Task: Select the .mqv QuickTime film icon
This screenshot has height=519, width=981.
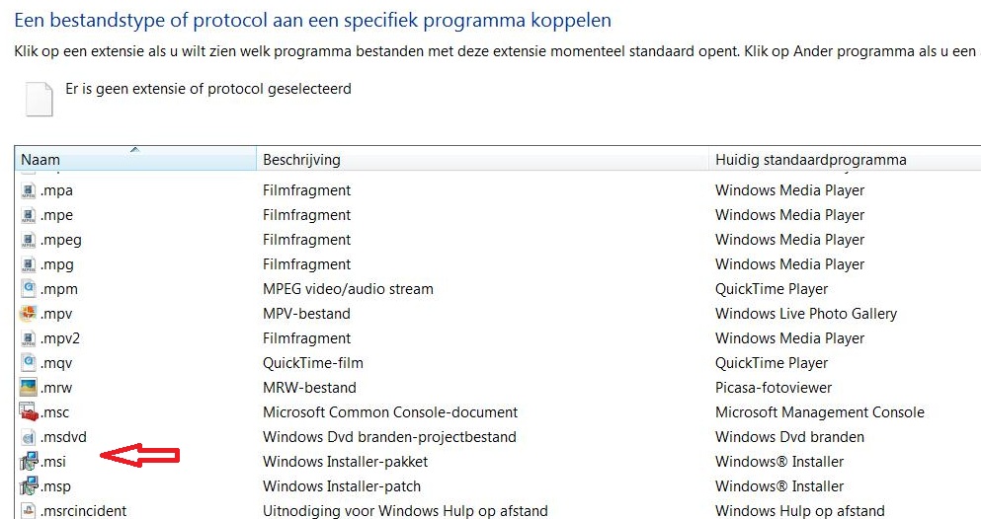Action: tap(29, 363)
